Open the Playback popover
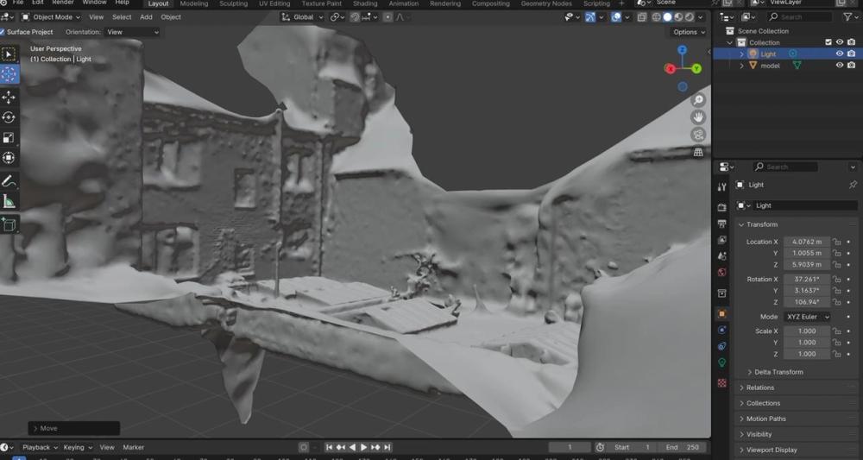Viewport: 863px width, 460px height. pyautogui.click(x=40, y=447)
